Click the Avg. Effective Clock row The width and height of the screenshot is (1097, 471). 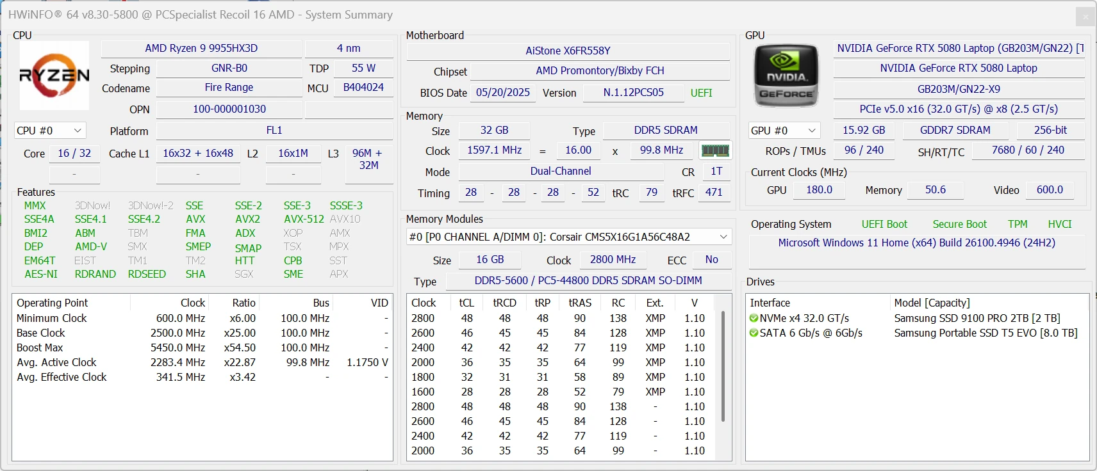(202, 377)
